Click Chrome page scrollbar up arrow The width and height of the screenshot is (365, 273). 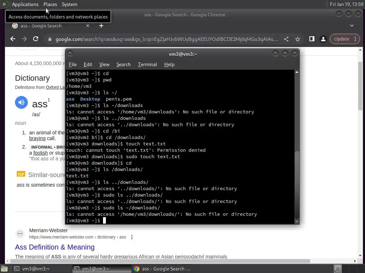pyautogui.click(x=360, y=50)
